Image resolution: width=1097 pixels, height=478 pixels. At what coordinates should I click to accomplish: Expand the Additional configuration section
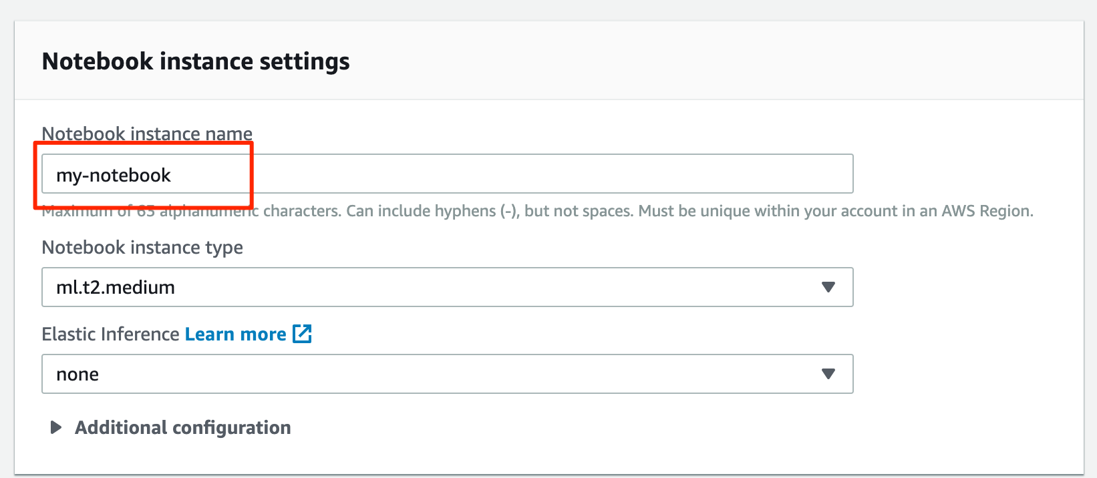[182, 427]
